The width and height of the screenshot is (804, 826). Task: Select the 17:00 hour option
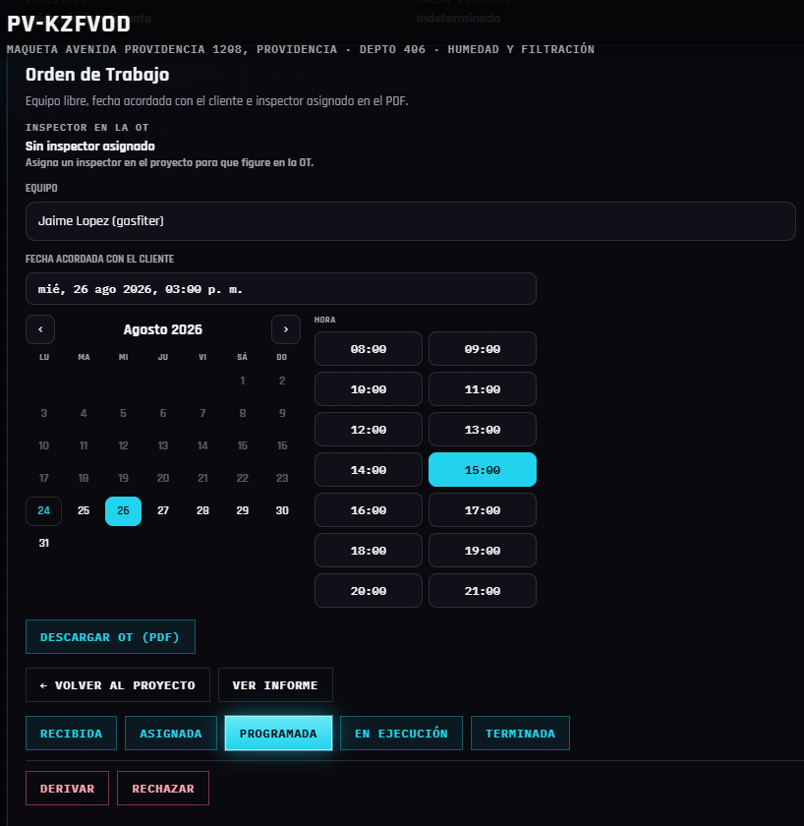point(483,510)
